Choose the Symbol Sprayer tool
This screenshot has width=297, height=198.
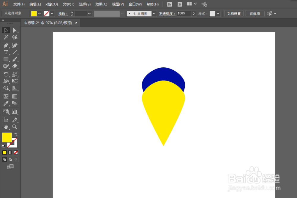click(6, 112)
